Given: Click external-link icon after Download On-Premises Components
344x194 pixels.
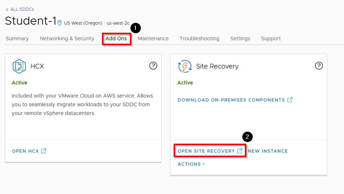Looking at the screenshot, I should 290,100.
